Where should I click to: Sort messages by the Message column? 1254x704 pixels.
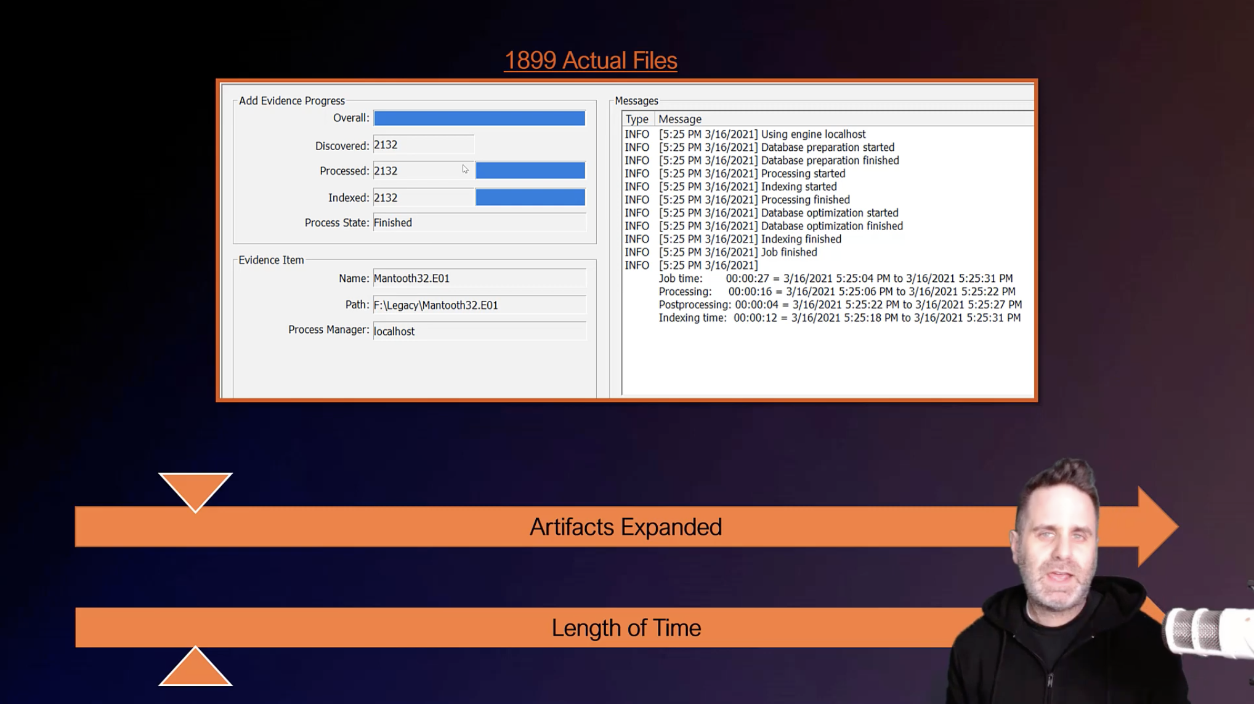(679, 119)
